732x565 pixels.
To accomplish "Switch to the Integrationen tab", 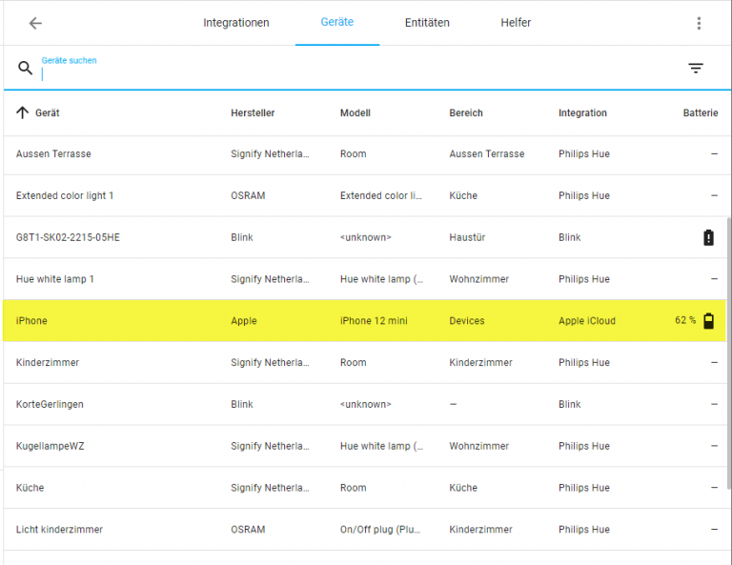I will tap(236, 23).
